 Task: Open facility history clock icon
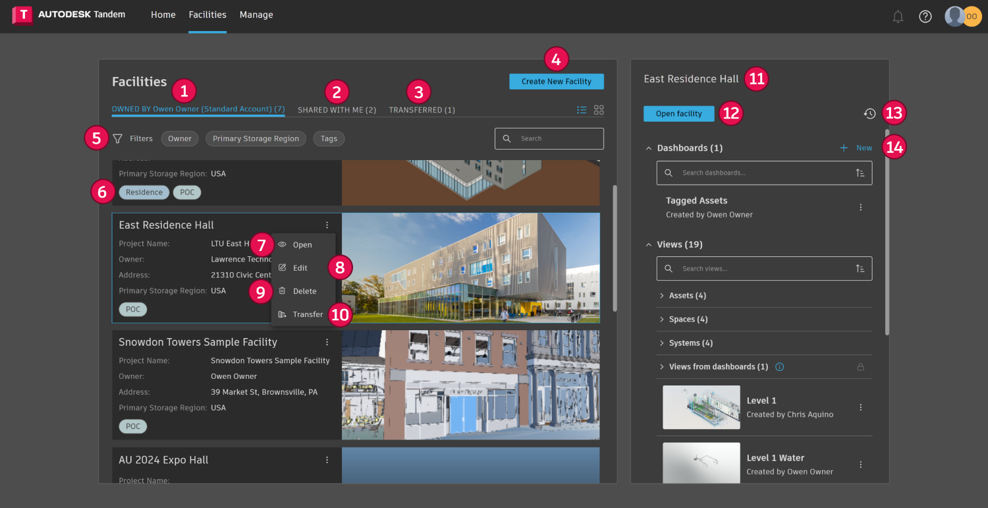869,114
